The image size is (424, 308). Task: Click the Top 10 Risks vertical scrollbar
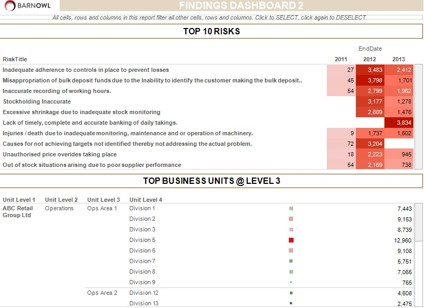tap(419, 116)
